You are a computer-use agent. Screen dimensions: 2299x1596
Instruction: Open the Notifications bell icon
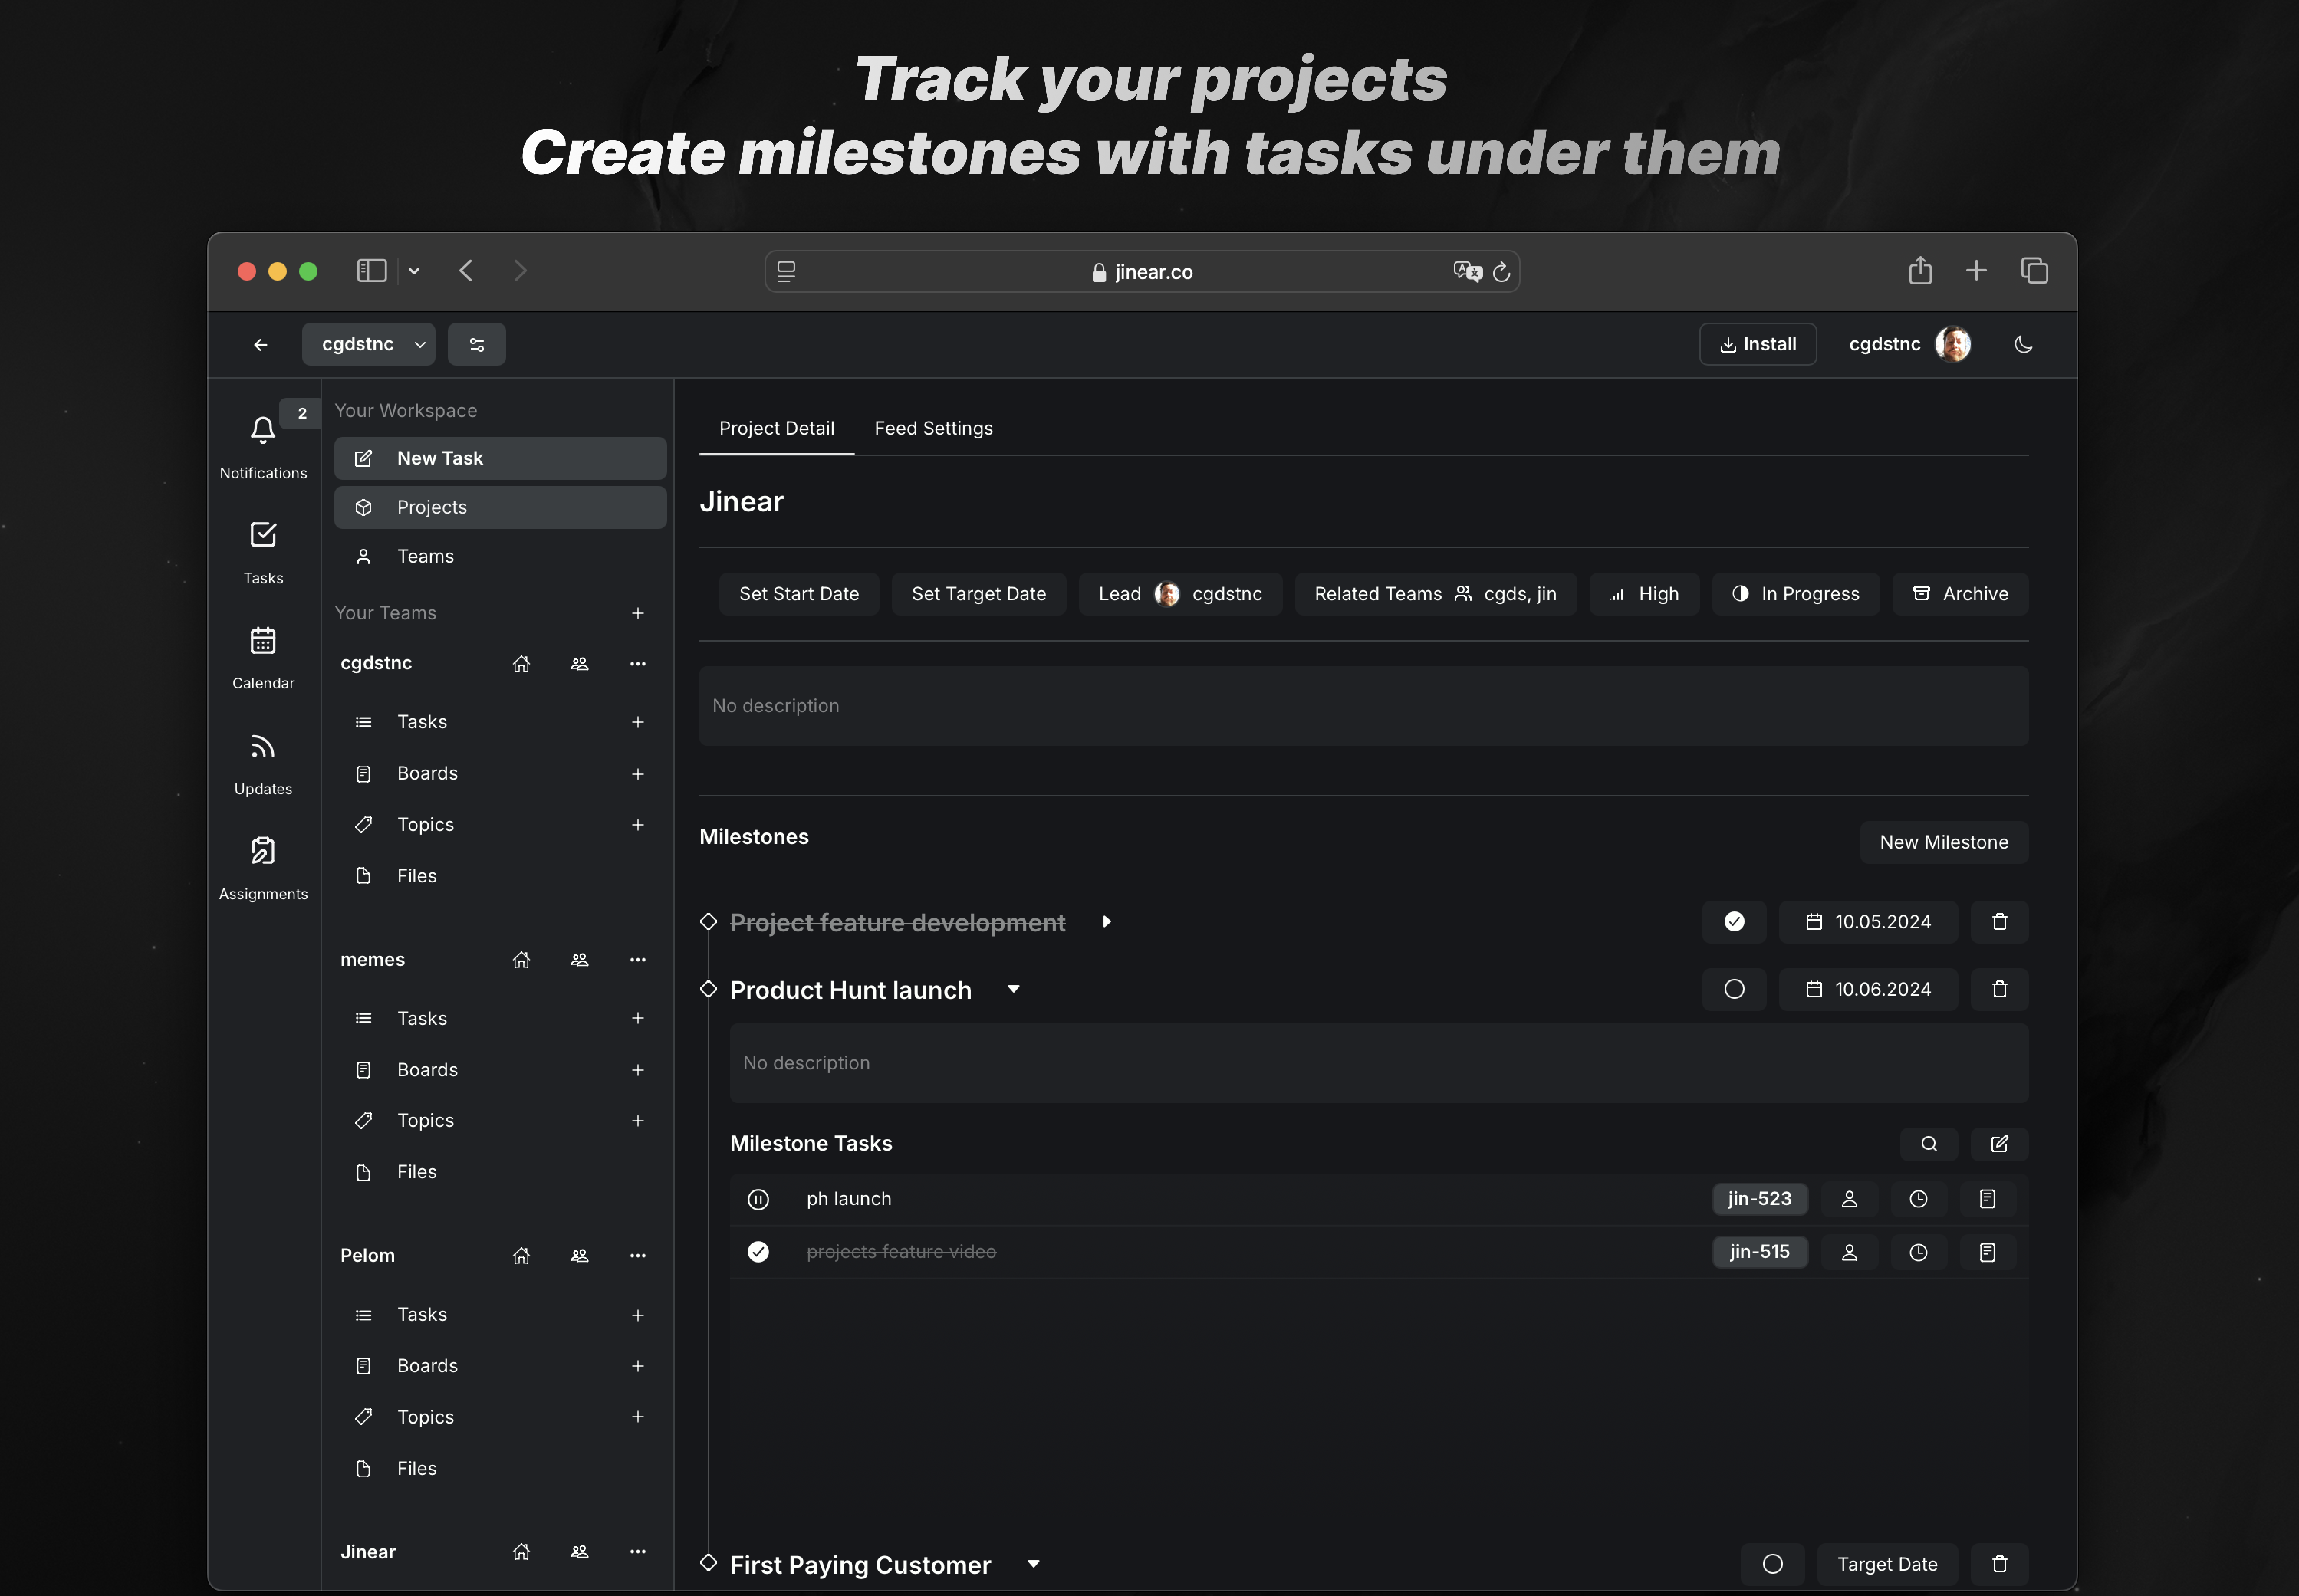tap(262, 431)
